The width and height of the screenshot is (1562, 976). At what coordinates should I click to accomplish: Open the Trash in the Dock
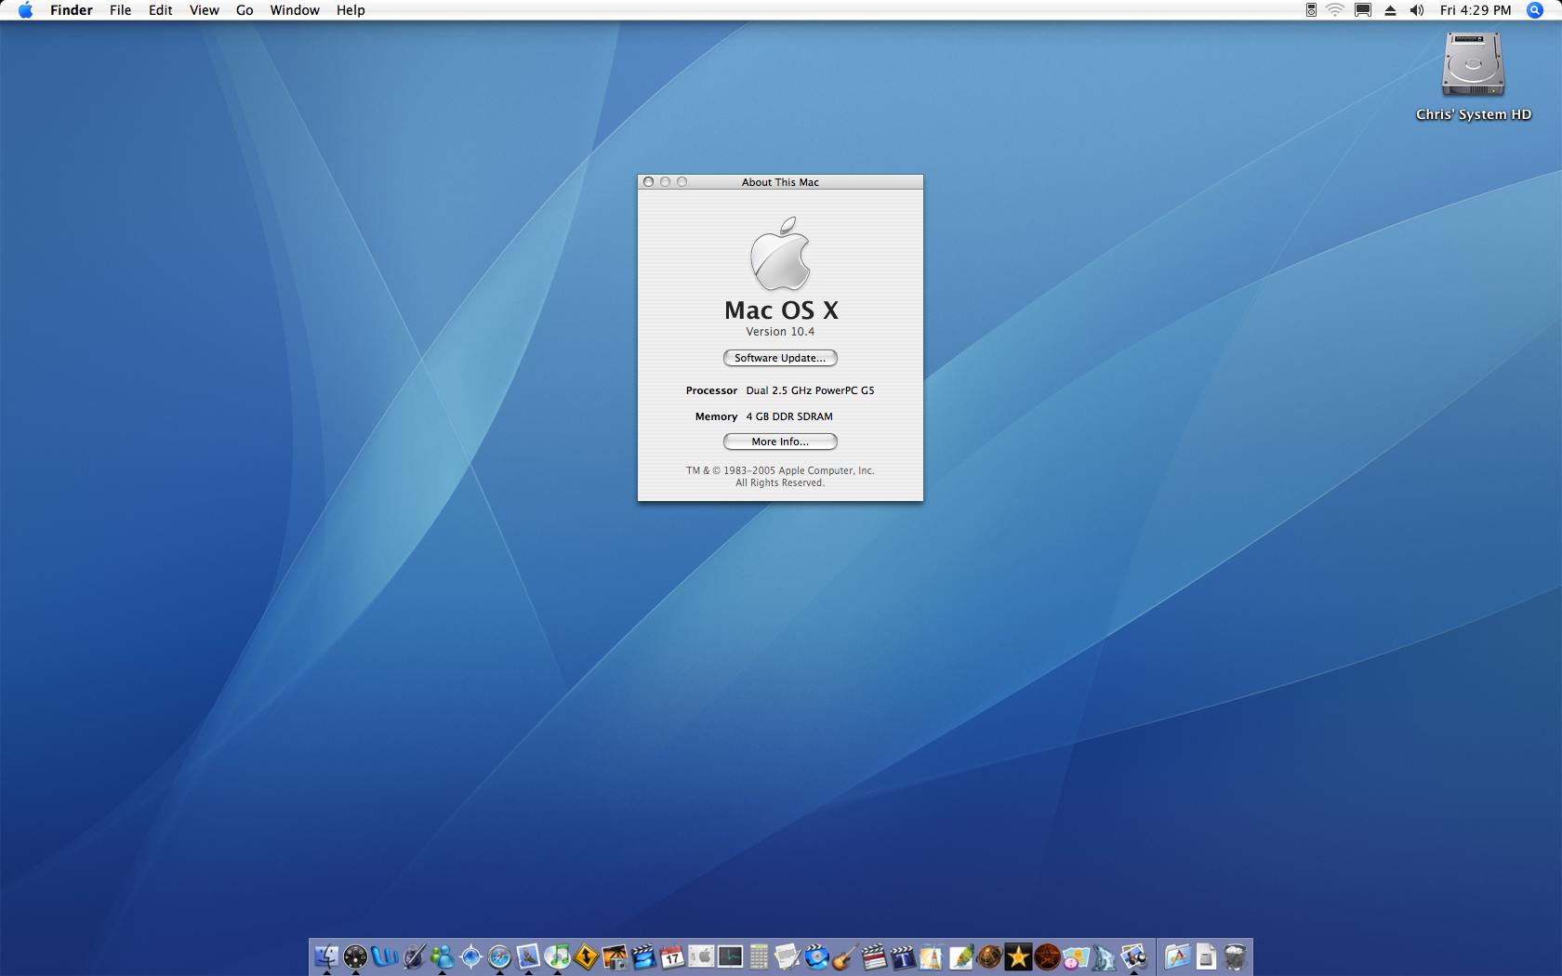[x=1235, y=956]
